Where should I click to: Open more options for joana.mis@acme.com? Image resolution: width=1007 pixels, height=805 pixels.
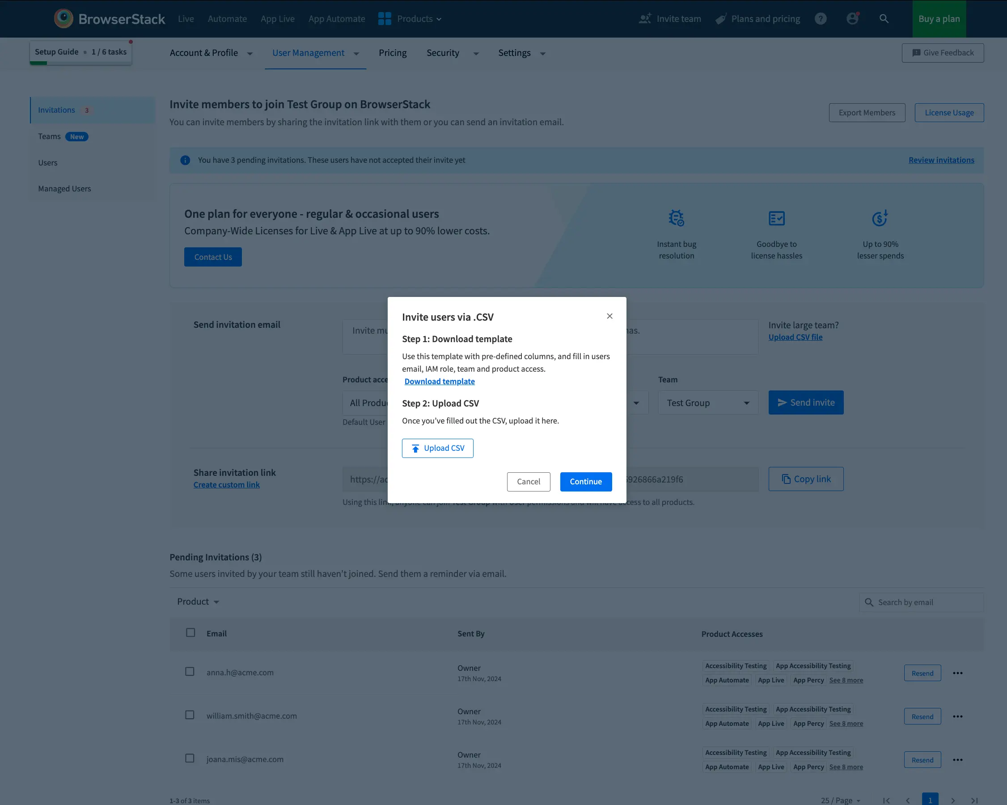click(x=957, y=760)
